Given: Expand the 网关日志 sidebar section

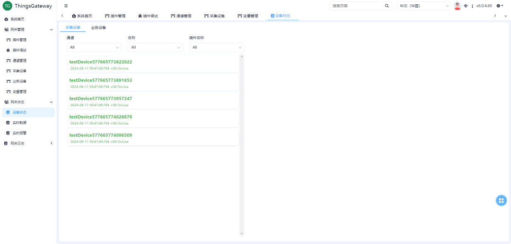Looking at the screenshot, I should point(27,143).
